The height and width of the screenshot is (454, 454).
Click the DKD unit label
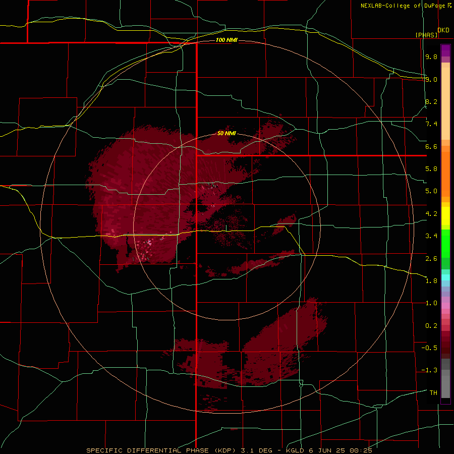443,30
